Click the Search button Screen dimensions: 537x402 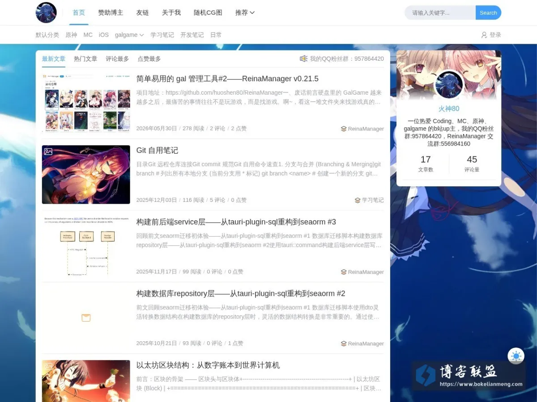[x=488, y=13]
